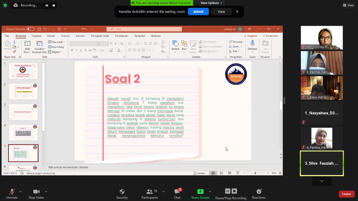Expand video options arrow beside Stop Video
This screenshot has width=358, height=201.
46,191
